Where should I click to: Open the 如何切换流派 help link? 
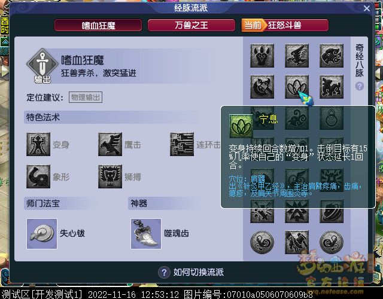(x=191, y=272)
